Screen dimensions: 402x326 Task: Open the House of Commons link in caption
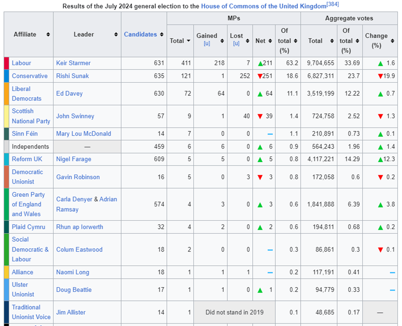[x=263, y=6]
